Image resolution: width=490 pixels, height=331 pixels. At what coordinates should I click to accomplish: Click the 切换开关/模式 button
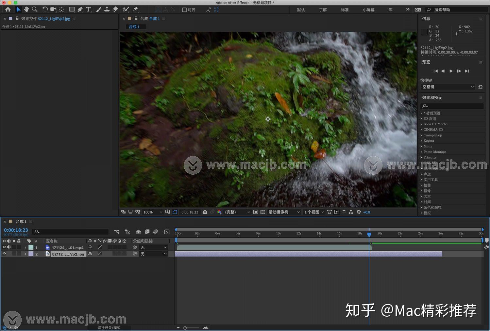pyautogui.click(x=109, y=327)
